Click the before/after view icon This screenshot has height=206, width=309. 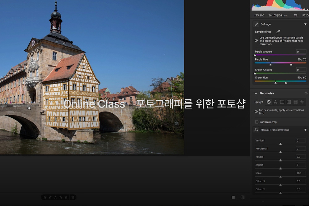tap(243, 197)
